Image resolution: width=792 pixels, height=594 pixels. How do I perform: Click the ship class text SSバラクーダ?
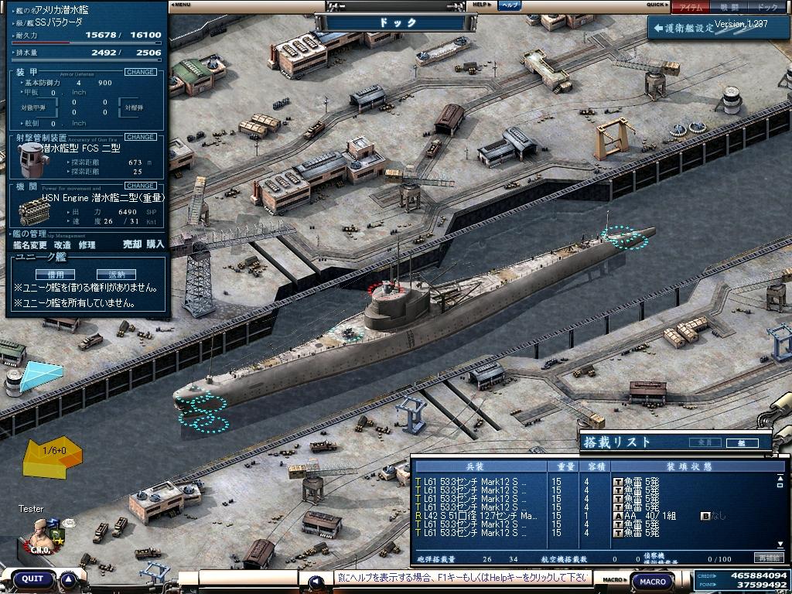point(58,22)
